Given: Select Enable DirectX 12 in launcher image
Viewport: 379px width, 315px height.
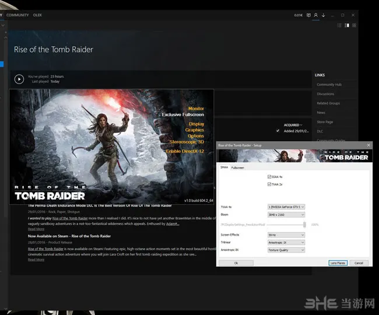Looking at the screenshot, I should (185, 151).
